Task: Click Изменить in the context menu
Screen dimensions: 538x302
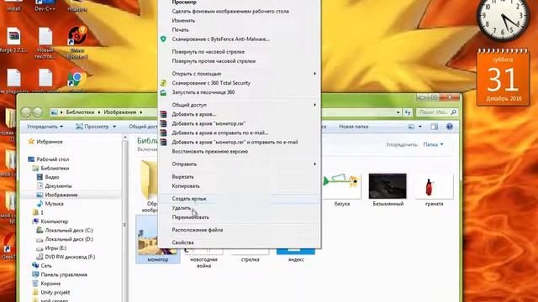Action: pos(183,20)
